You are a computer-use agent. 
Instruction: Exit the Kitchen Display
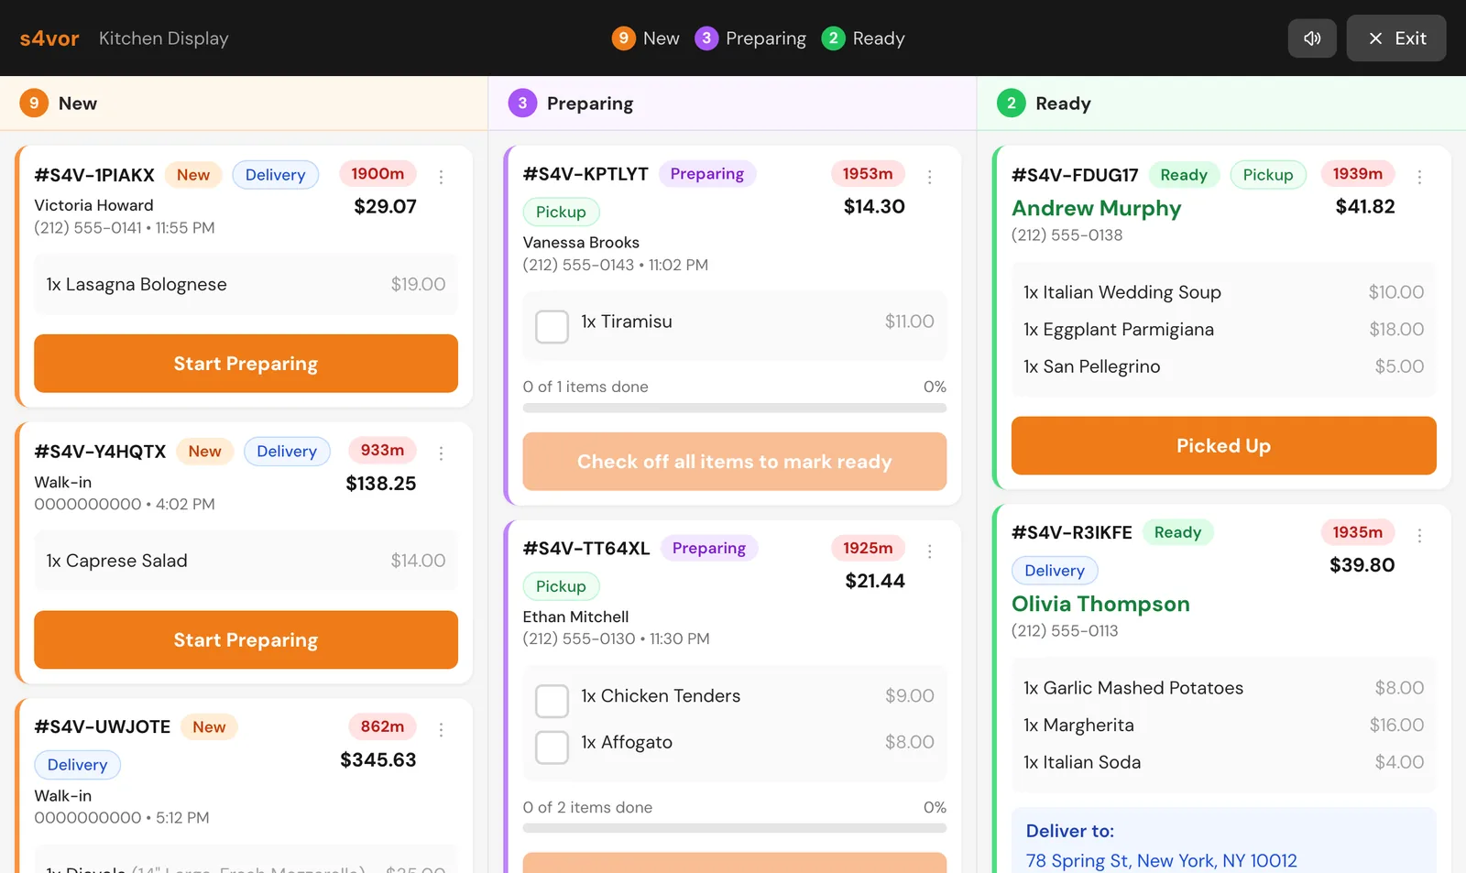pos(1395,38)
